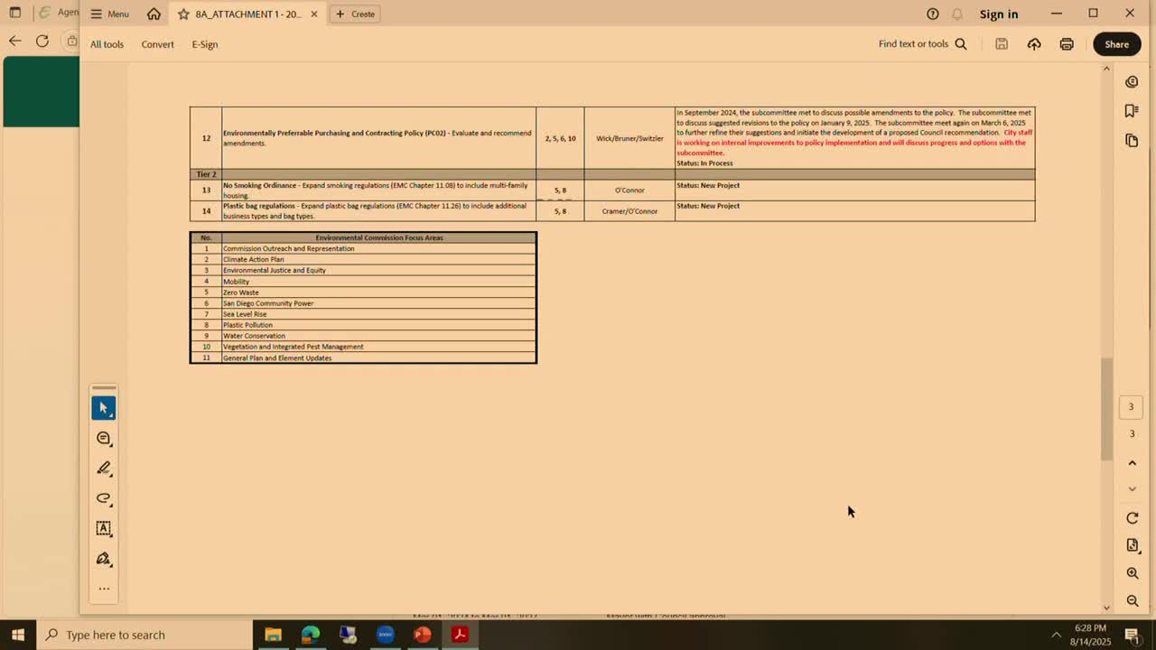Click the browser refresh icon behind Acrobat
This screenshot has width=1156, height=650.
pyautogui.click(x=42, y=41)
